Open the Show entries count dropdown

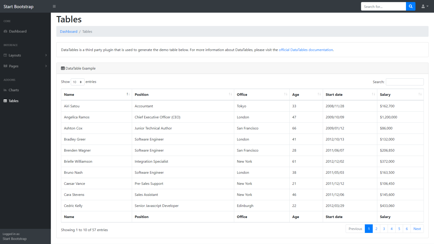[78, 82]
